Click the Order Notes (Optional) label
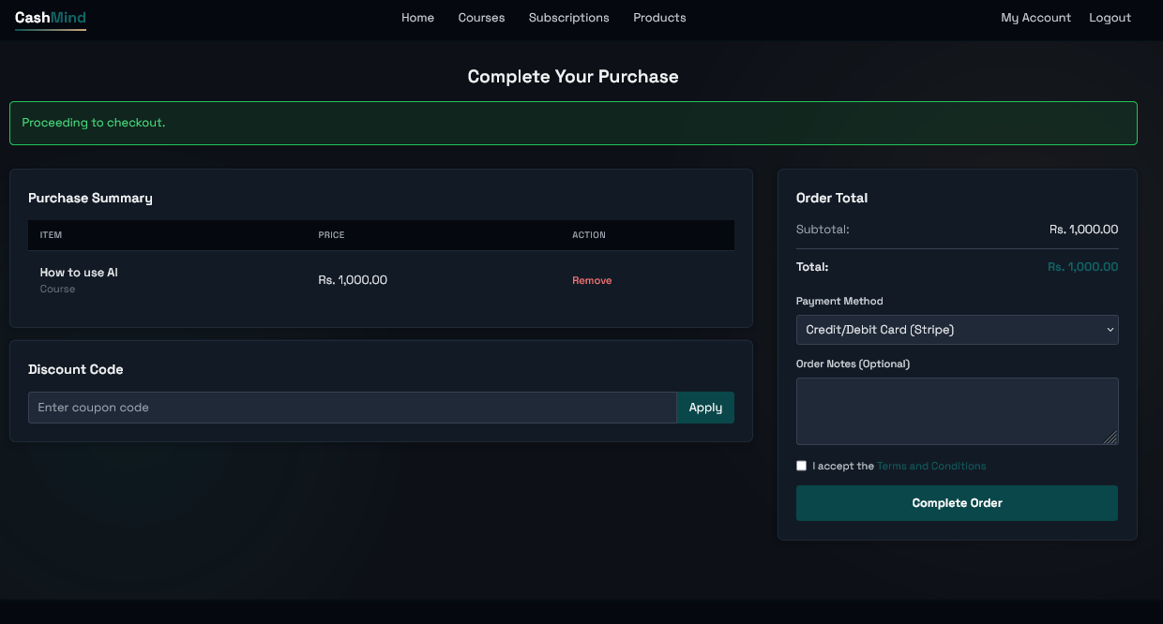 click(x=853, y=364)
